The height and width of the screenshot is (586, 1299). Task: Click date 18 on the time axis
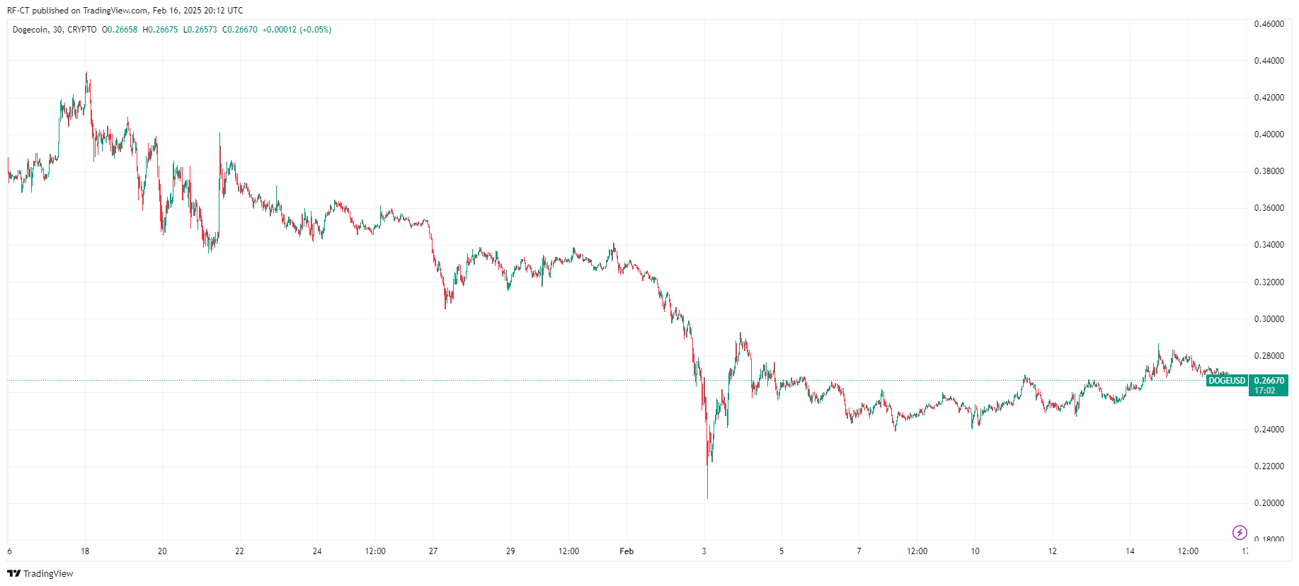85,551
